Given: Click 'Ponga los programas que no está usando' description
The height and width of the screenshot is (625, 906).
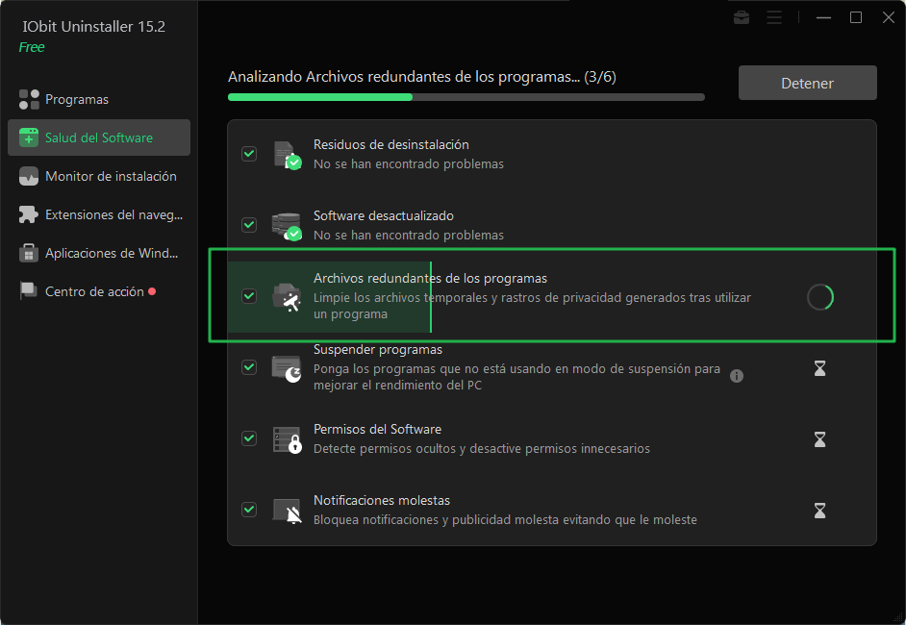Looking at the screenshot, I should pos(516,377).
